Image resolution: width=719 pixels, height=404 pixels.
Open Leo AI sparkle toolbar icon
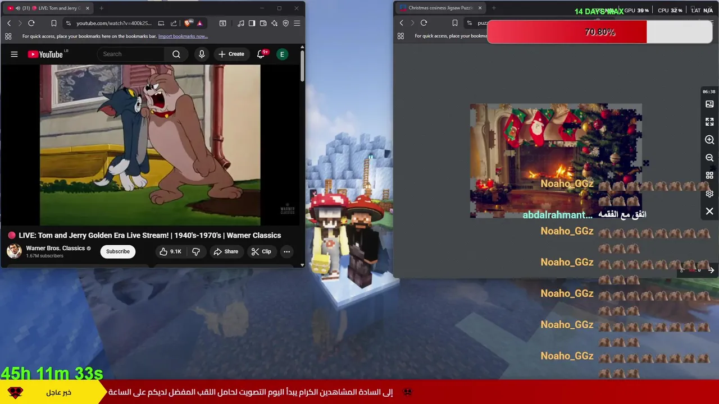[x=274, y=23]
